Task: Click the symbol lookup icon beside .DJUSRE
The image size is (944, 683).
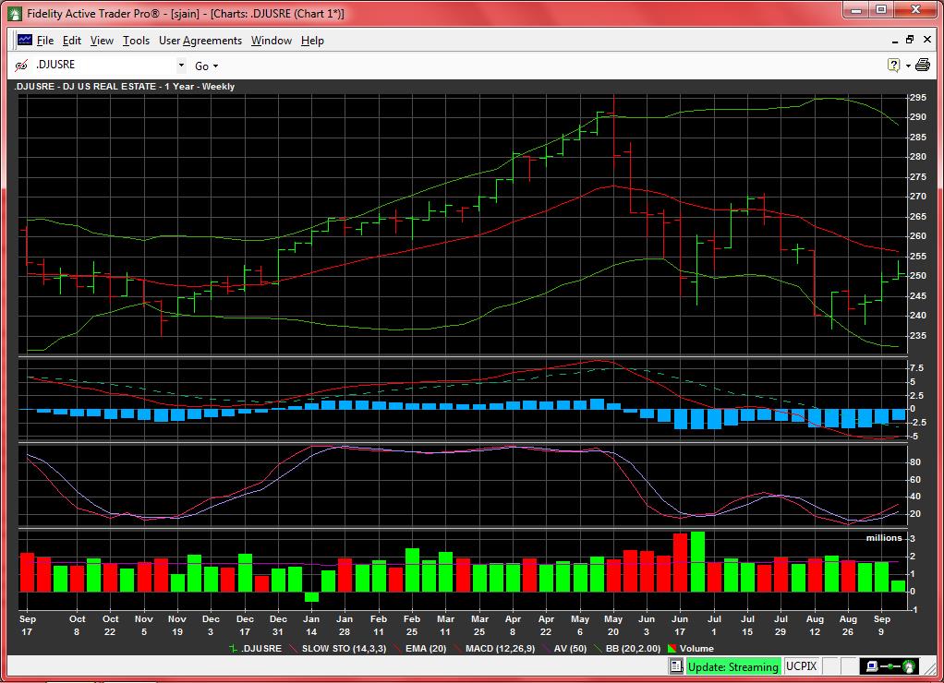Action: [22, 66]
